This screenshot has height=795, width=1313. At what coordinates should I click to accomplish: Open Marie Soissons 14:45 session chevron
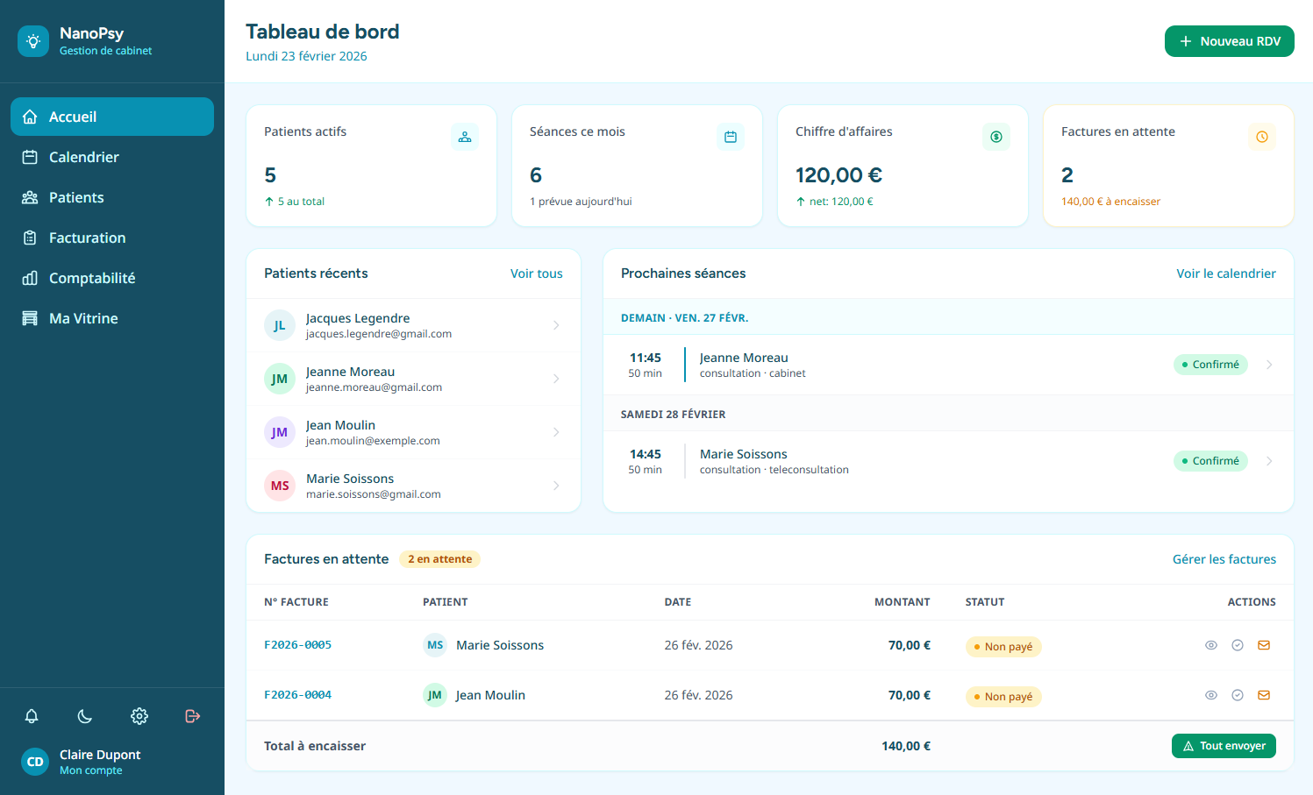click(x=1269, y=461)
